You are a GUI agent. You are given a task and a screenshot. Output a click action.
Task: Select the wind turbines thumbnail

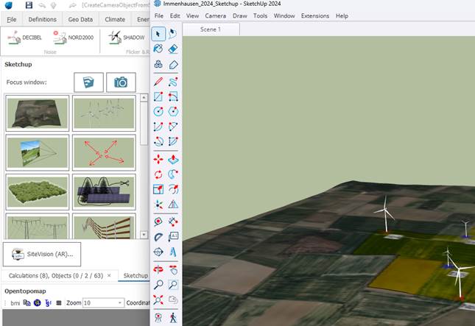(x=104, y=113)
